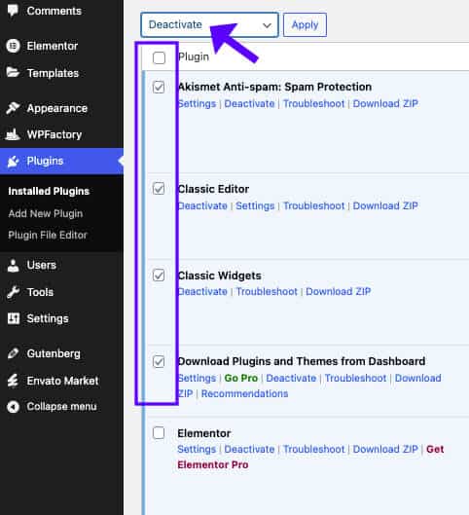Click Download ZIP for Akismet
This screenshot has height=515, width=469.
coord(385,104)
